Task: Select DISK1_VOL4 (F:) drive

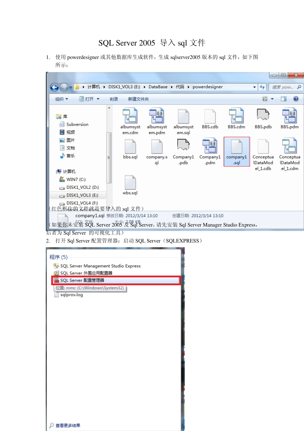Action: [x=79, y=203]
